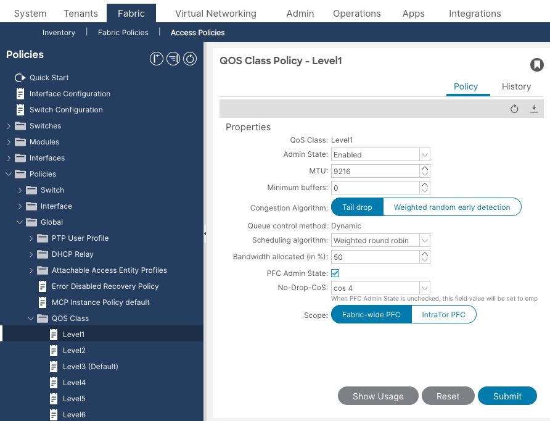Click the sidebar collapse arrow between panels

205,235
